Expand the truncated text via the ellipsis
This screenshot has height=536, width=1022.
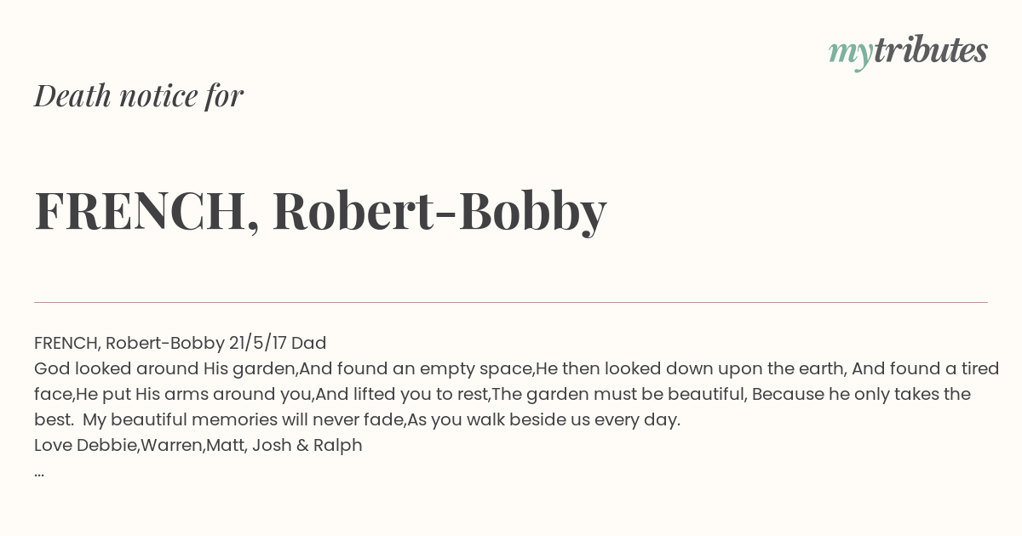pyautogui.click(x=39, y=474)
